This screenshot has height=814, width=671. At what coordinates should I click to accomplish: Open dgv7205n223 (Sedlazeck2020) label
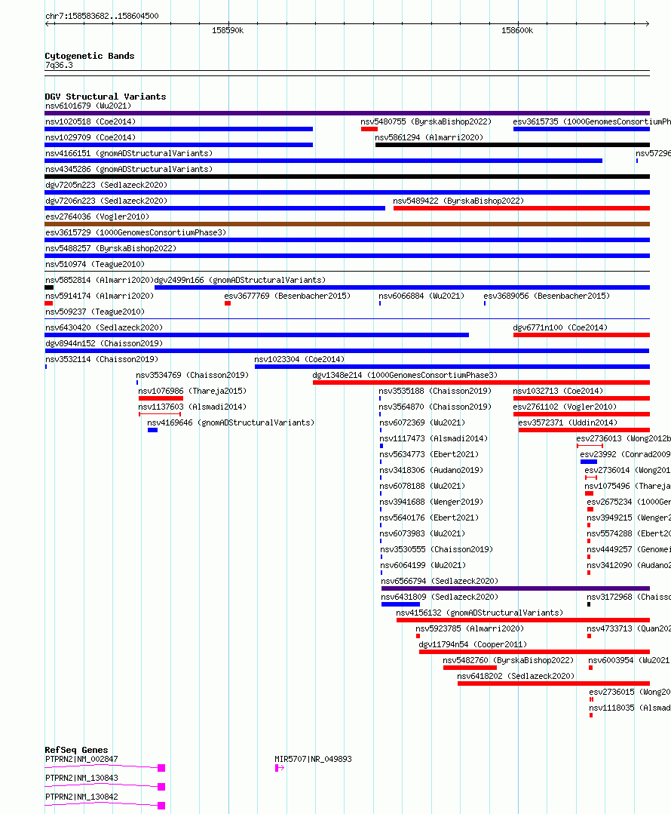(106, 185)
